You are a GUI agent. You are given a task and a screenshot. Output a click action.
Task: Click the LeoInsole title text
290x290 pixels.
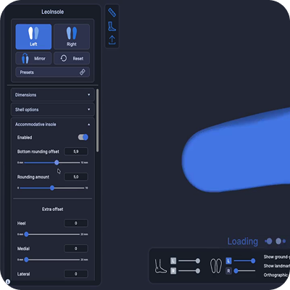pyautogui.click(x=53, y=12)
